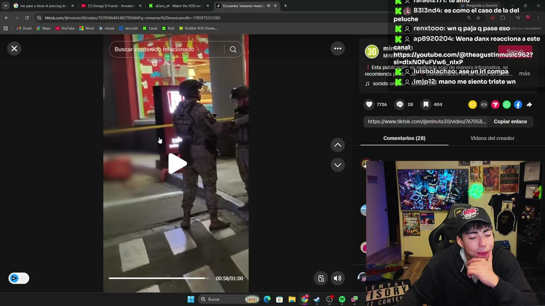Open OBS Studio from the taskbar
Image resolution: width=545 pixels, height=306 pixels.
330,299
